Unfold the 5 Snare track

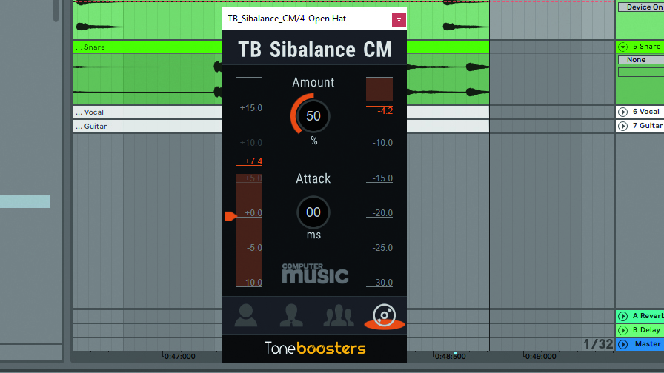tap(622, 47)
